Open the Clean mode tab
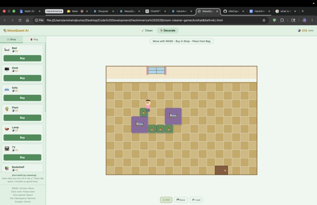Image resolution: width=317 pixels, height=205 pixels. pos(147,31)
